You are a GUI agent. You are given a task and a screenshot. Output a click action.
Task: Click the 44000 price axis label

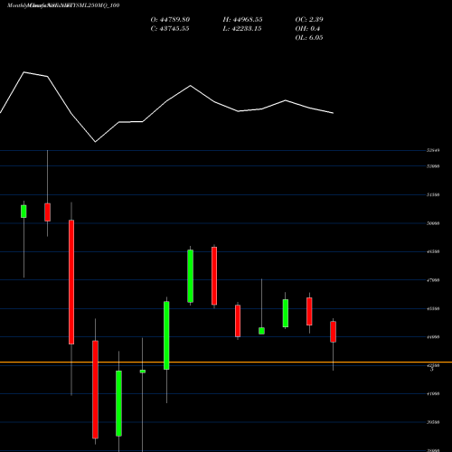(x=433, y=337)
